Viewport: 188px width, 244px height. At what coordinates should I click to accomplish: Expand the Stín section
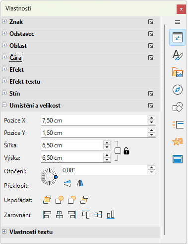[x=4, y=93]
